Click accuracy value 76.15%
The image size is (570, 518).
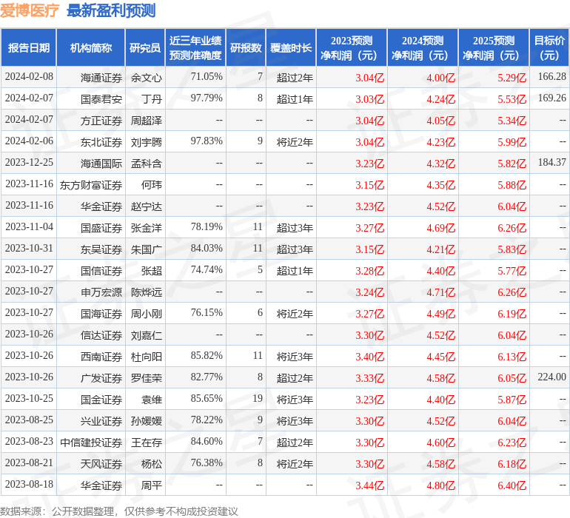pos(207,312)
